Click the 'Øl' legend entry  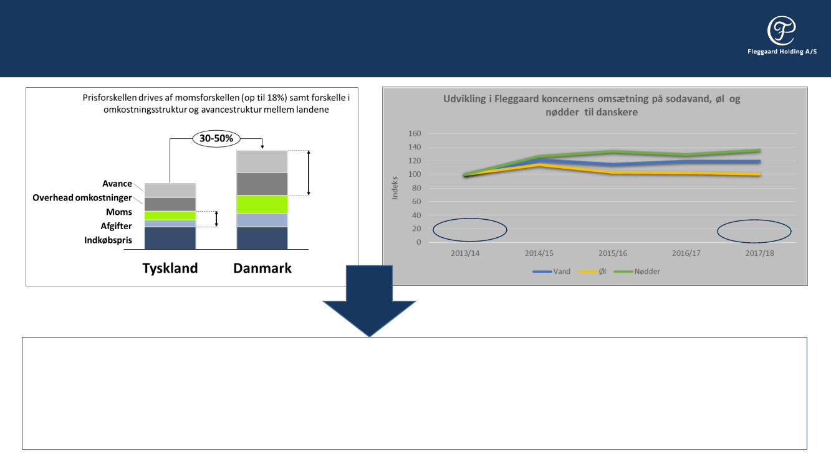click(593, 271)
